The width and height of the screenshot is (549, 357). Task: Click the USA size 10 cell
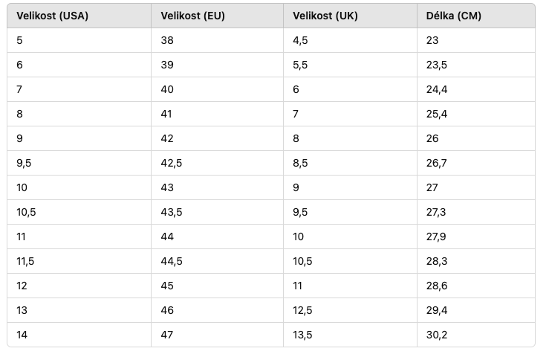tap(79, 187)
